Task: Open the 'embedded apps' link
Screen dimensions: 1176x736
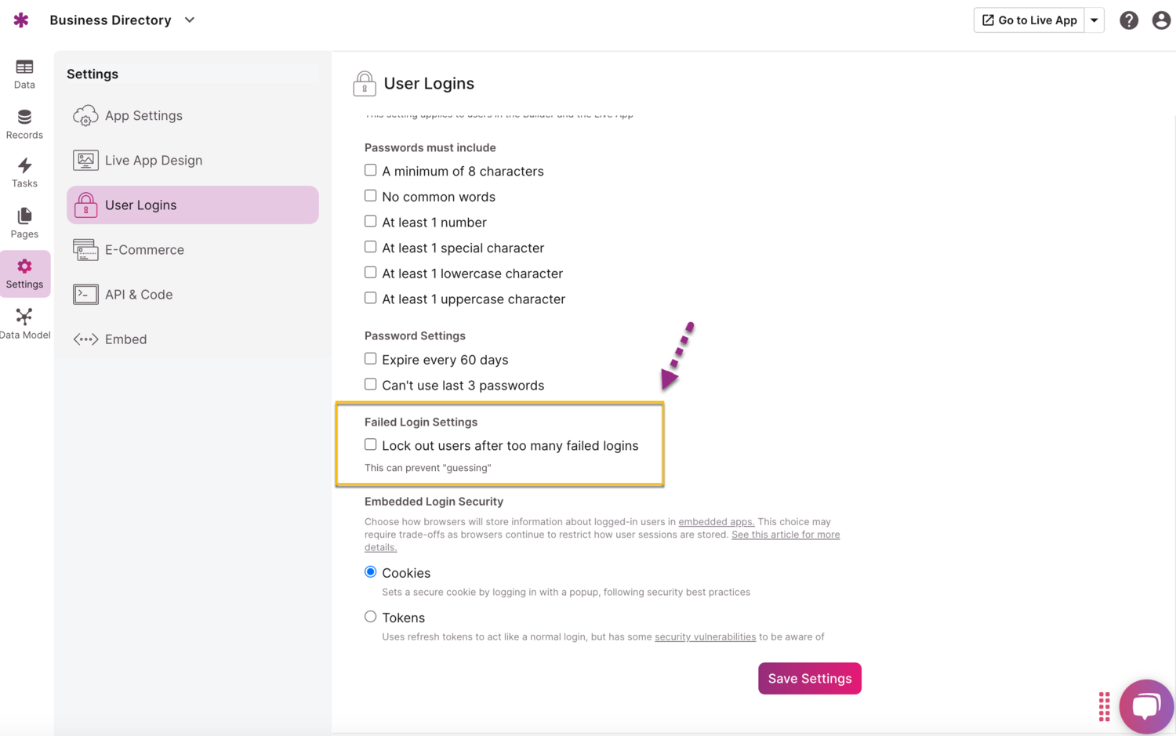Action: pos(715,521)
